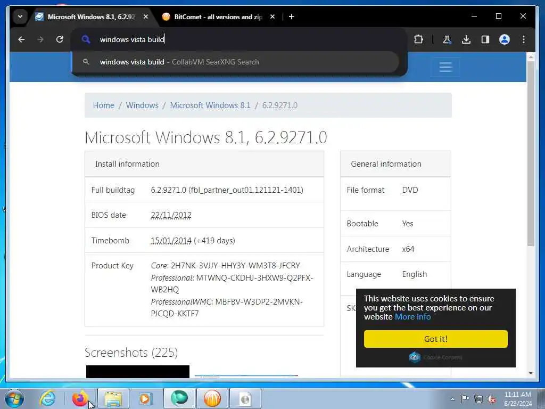Image resolution: width=545 pixels, height=409 pixels.
Task: Open the Chrome Labs flask icon
Action: 447,39
